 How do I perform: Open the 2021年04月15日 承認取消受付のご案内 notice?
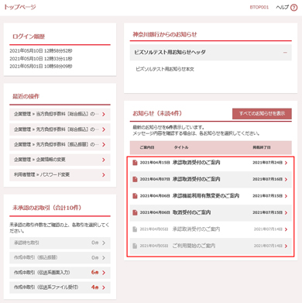point(211,163)
